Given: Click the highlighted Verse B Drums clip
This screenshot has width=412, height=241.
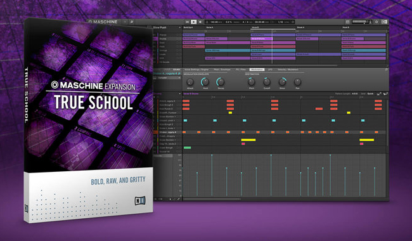Looking at the screenshot, I should pyautogui.click(x=262, y=39).
